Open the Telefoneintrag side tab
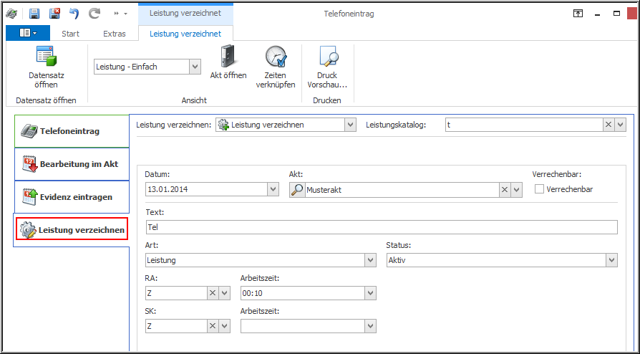The height and width of the screenshot is (354, 640). [x=72, y=131]
